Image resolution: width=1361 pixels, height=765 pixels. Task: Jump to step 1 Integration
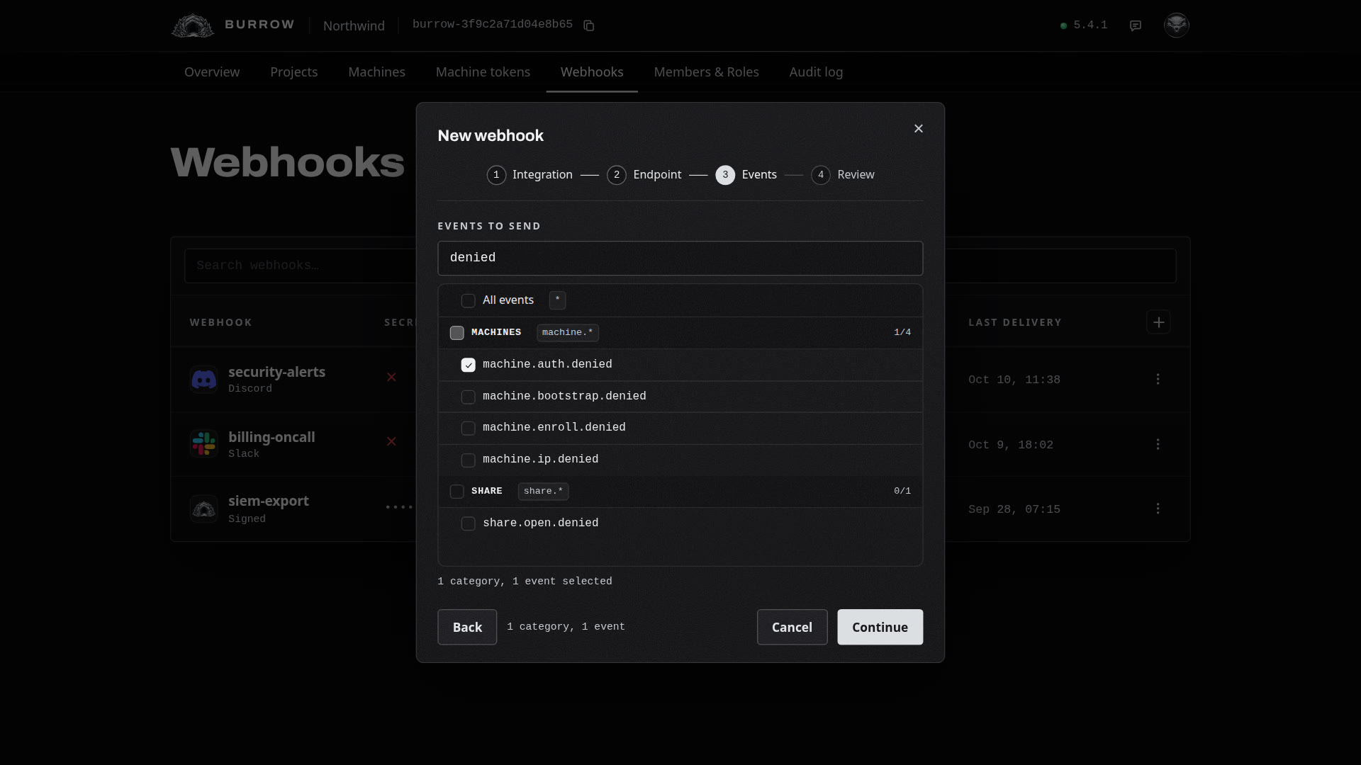click(x=530, y=175)
